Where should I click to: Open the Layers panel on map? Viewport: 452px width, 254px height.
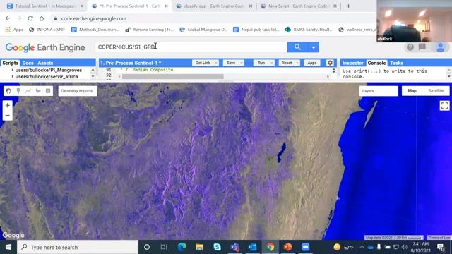click(379, 91)
